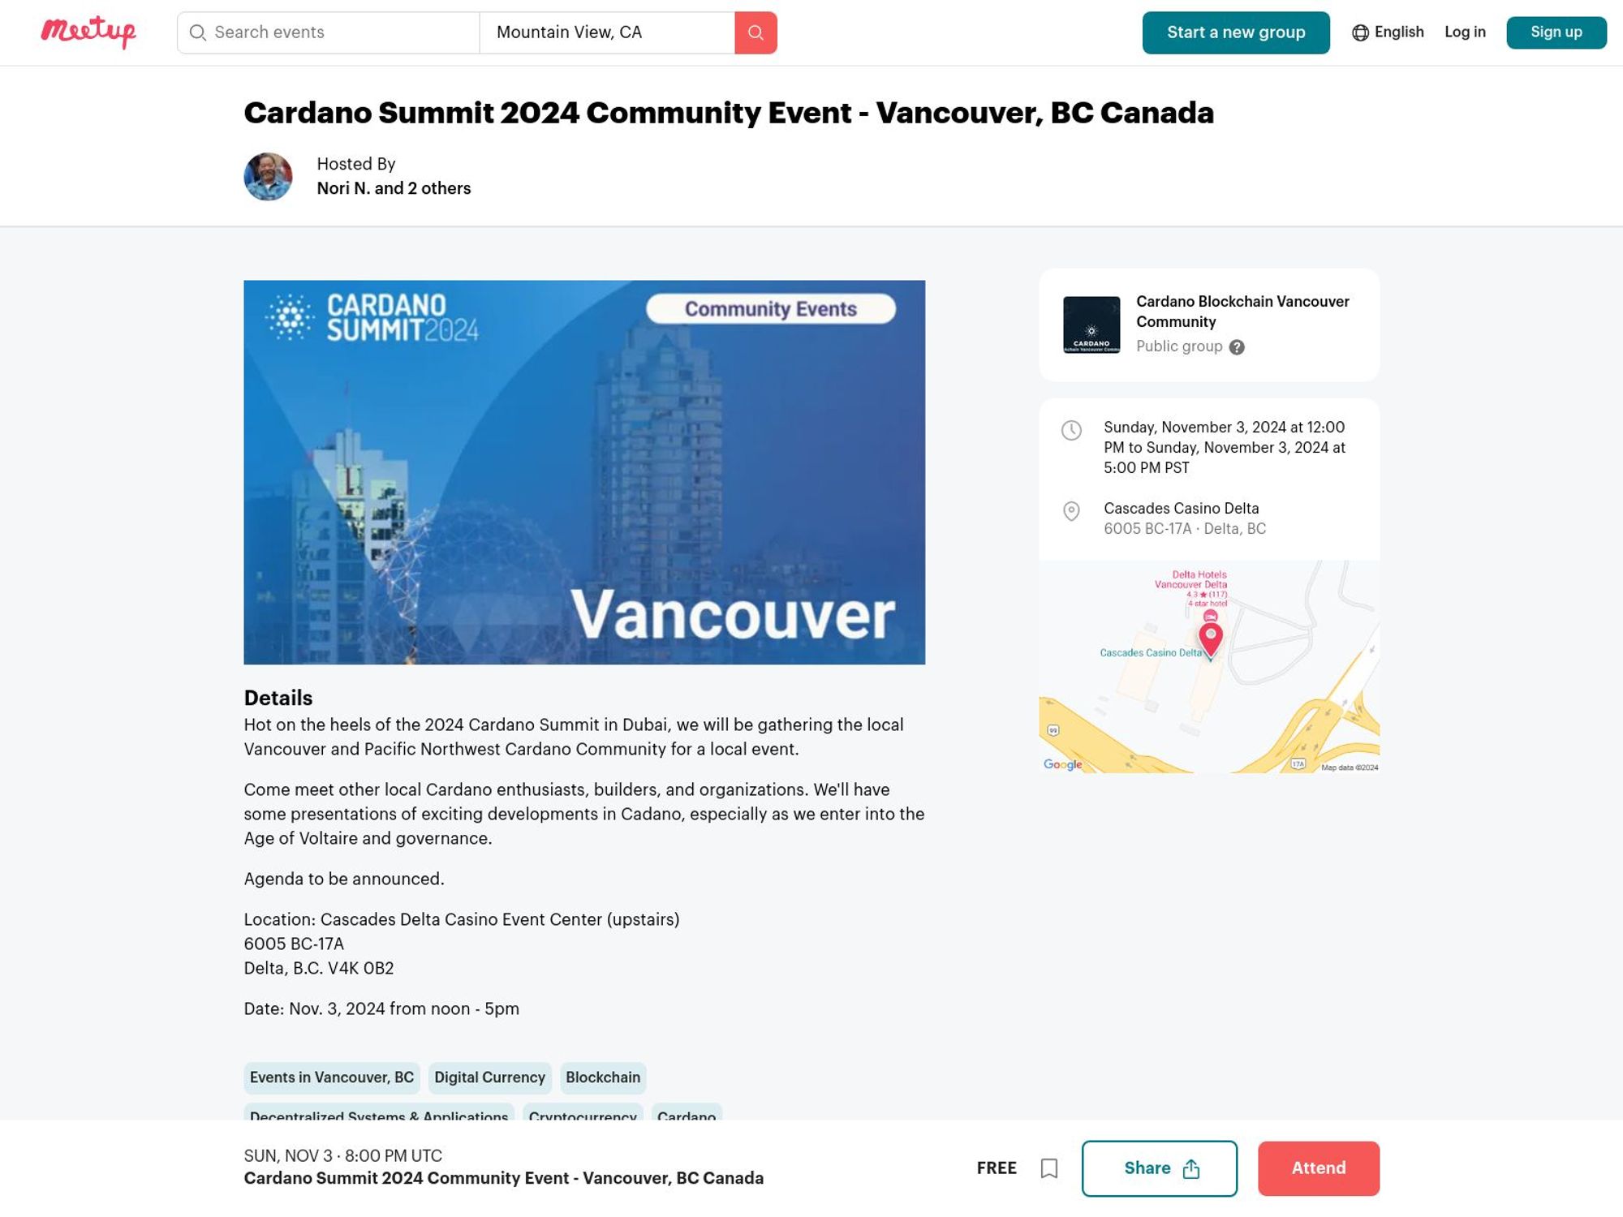Click the Attend button for this event

[x=1318, y=1168]
